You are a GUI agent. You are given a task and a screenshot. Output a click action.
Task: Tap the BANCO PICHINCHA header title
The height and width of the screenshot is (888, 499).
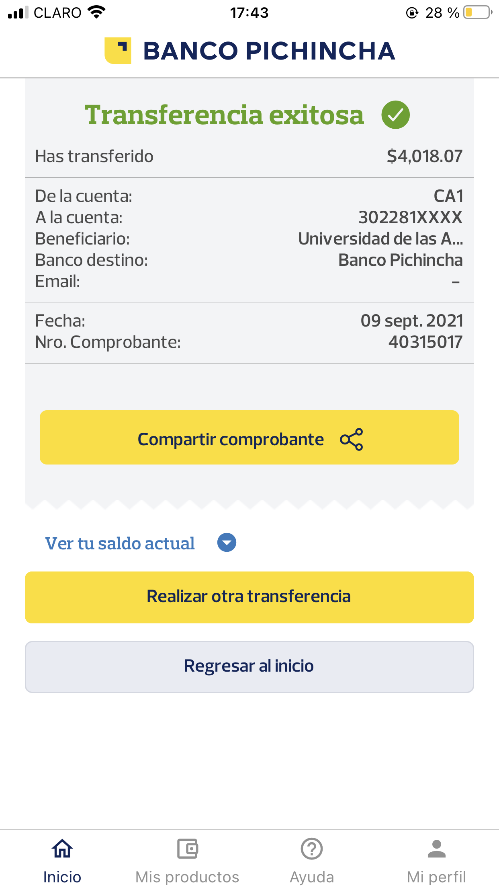click(x=269, y=51)
